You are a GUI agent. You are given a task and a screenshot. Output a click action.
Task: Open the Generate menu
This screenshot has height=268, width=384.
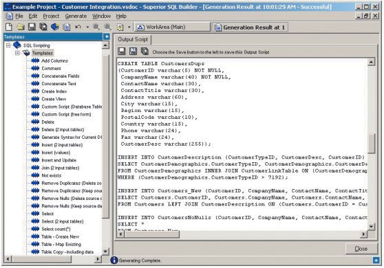(76, 16)
